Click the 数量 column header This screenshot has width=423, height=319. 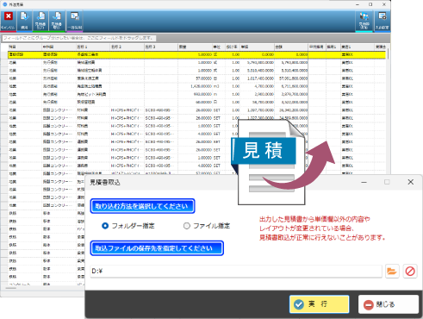(195, 47)
